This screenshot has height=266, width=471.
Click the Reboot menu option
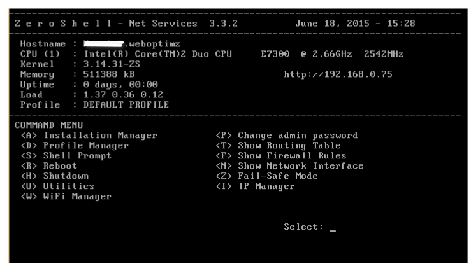point(48,166)
